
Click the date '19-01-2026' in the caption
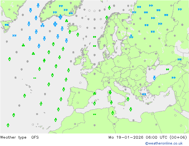(130, 137)
